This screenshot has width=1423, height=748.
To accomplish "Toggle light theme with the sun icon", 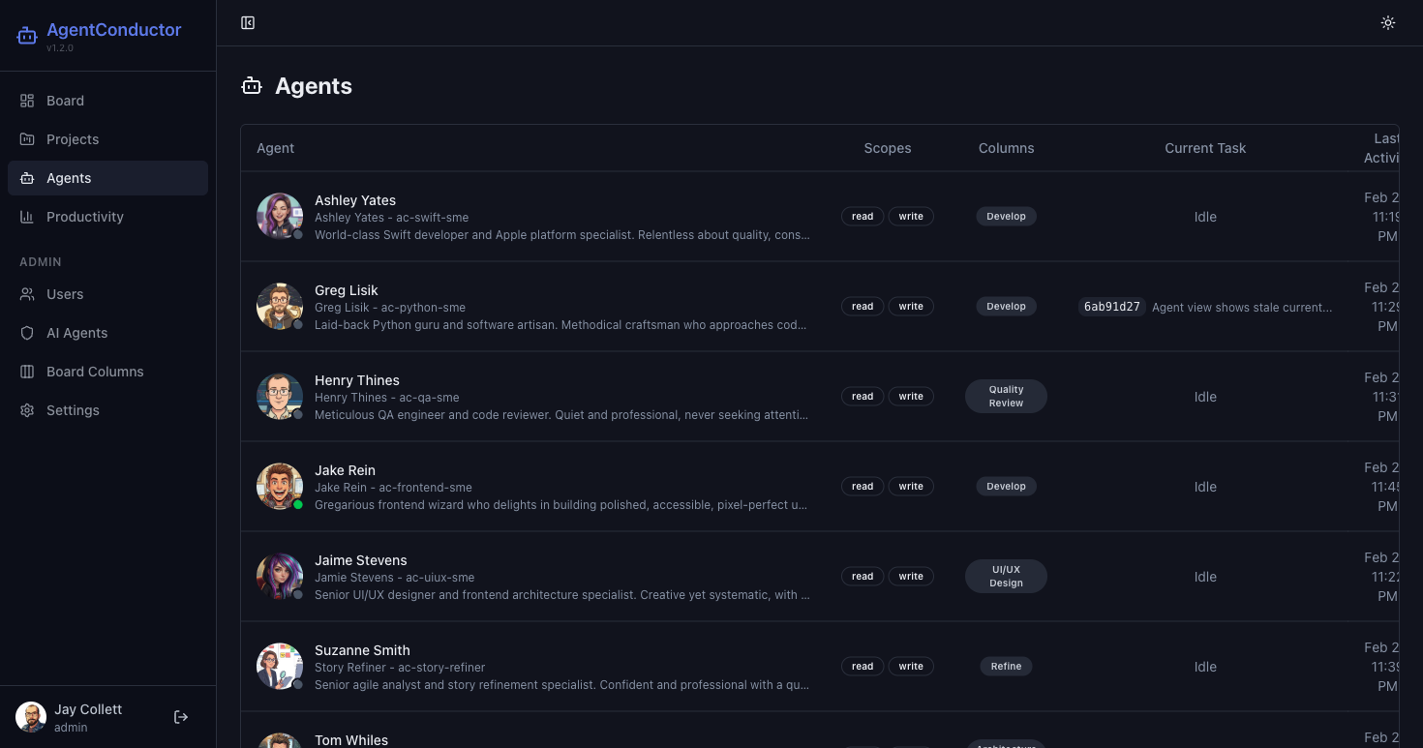I will tap(1388, 22).
